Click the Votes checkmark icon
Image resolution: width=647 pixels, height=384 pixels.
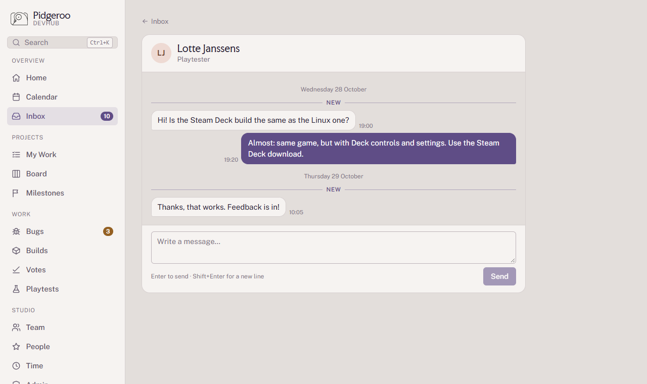point(16,270)
